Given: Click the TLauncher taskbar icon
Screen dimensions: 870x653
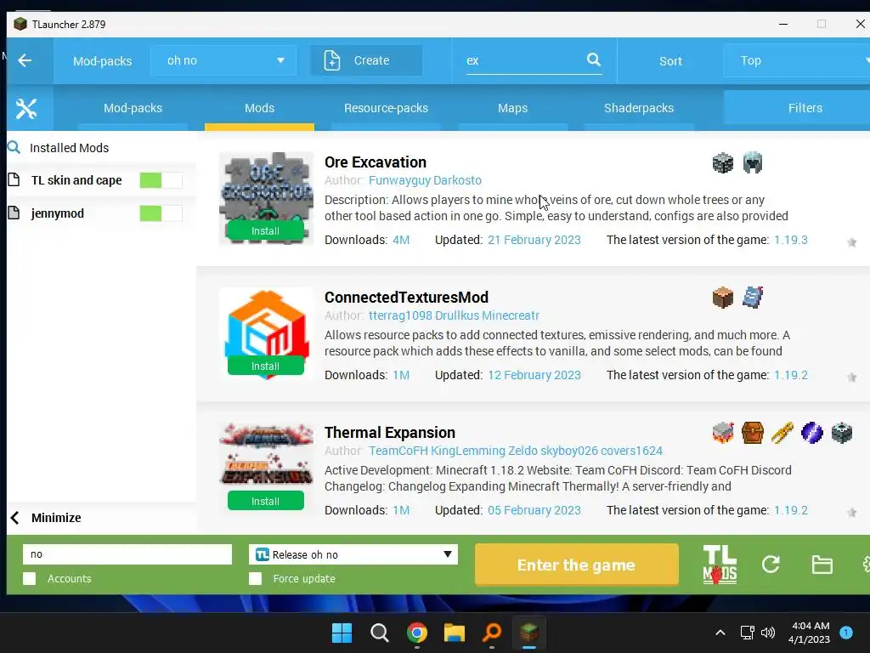Looking at the screenshot, I should point(528,633).
